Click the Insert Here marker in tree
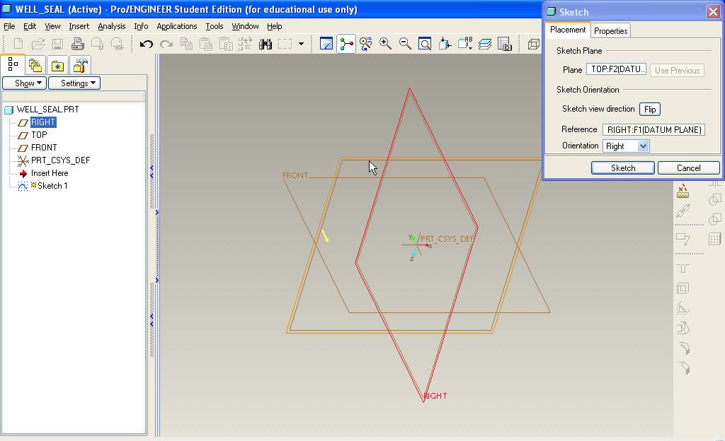 [x=50, y=173]
